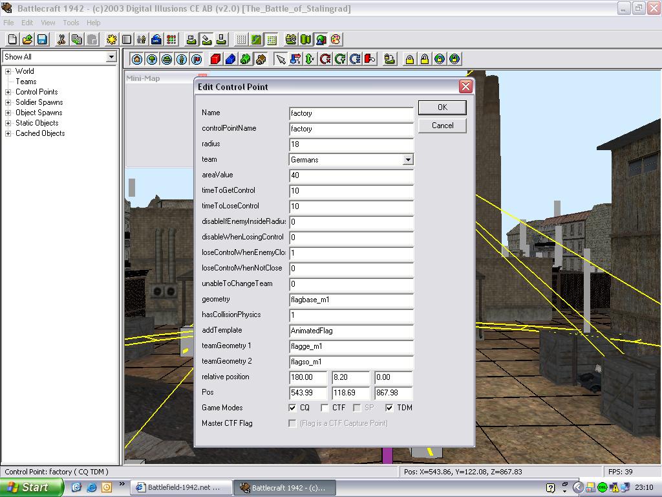Click the radius input field

pyautogui.click(x=351, y=144)
